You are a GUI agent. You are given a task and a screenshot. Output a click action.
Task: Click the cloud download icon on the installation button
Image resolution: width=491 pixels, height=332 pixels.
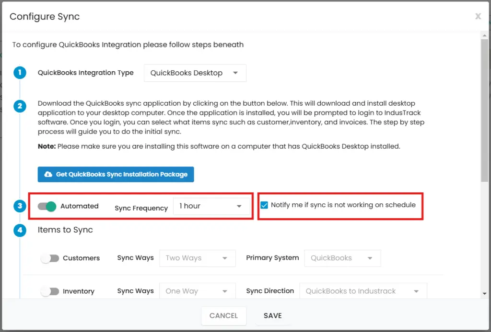click(48, 174)
